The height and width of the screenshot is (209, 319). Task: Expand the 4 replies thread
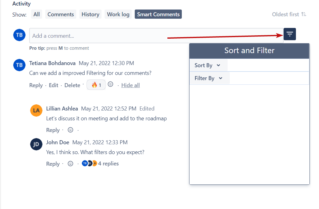pyautogui.click(x=108, y=164)
